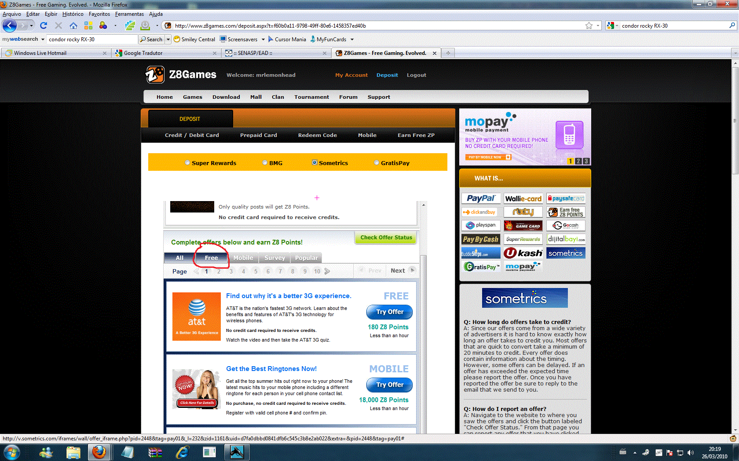Select the BMG radio button
This screenshot has width=739, height=461.
(x=265, y=162)
